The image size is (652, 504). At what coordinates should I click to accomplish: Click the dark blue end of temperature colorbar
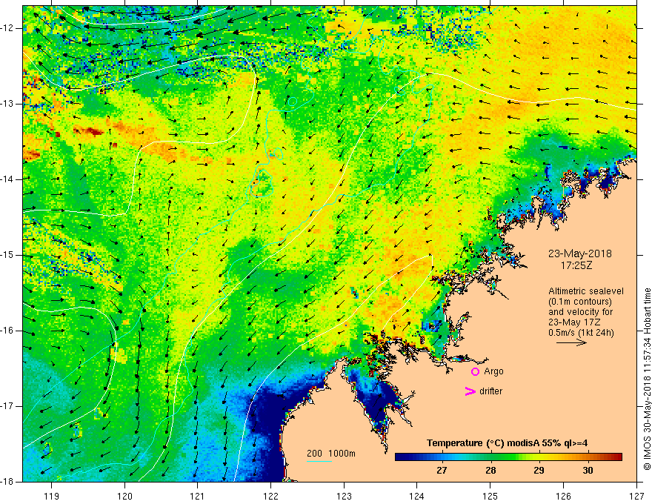(x=400, y=457)
